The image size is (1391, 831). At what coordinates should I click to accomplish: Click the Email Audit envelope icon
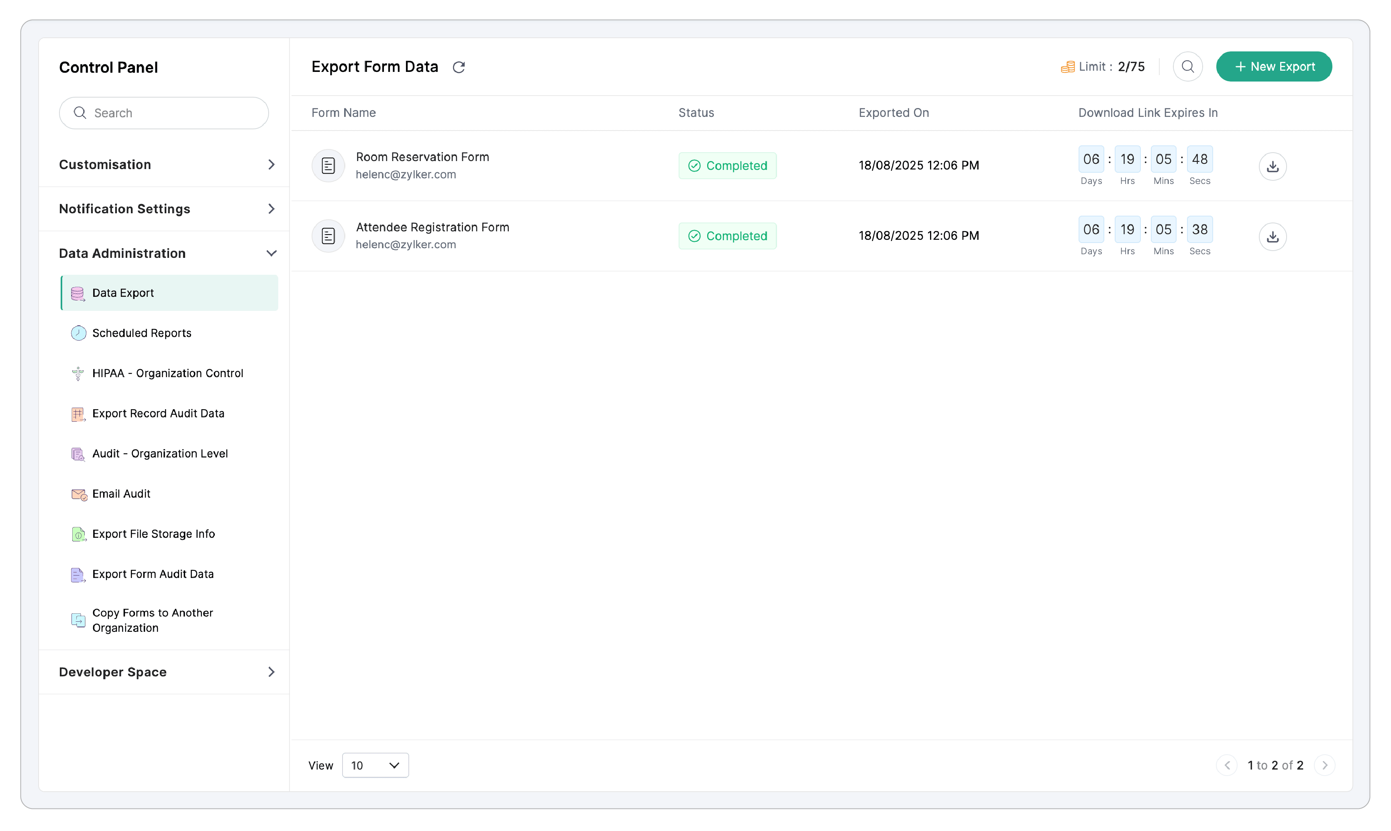click(x=78, y=494)
